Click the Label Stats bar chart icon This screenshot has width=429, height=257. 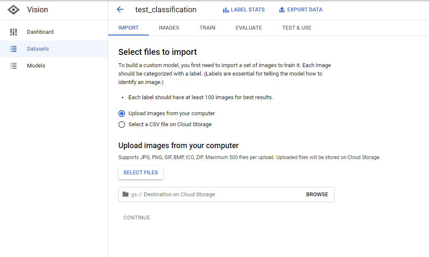pyautogui.click(x=226, y=10)
